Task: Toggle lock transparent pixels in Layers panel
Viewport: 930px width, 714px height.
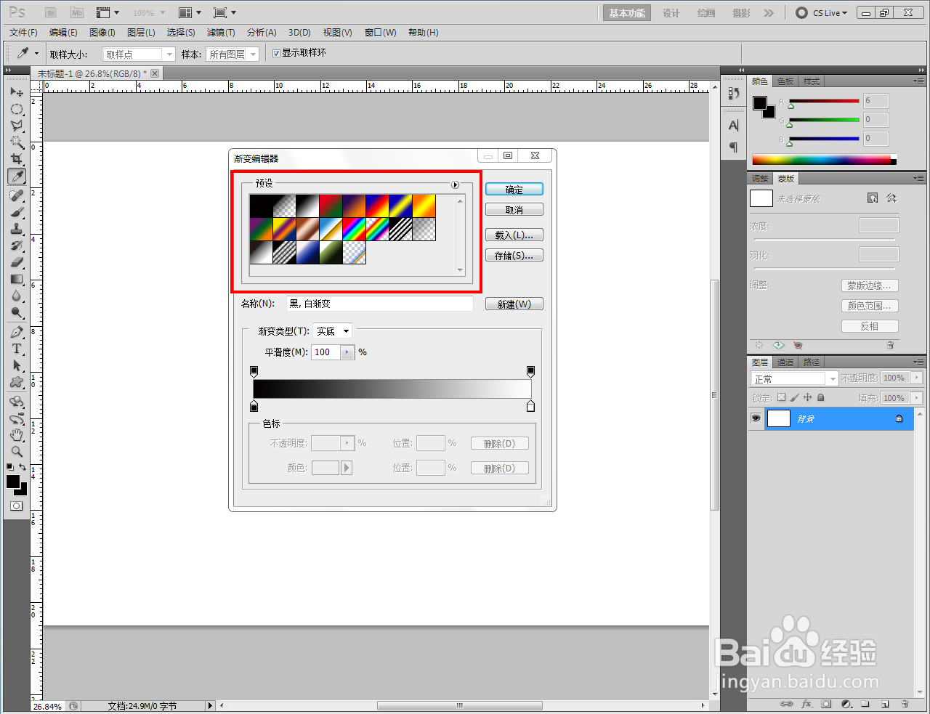Action: (x=781, y=397)
